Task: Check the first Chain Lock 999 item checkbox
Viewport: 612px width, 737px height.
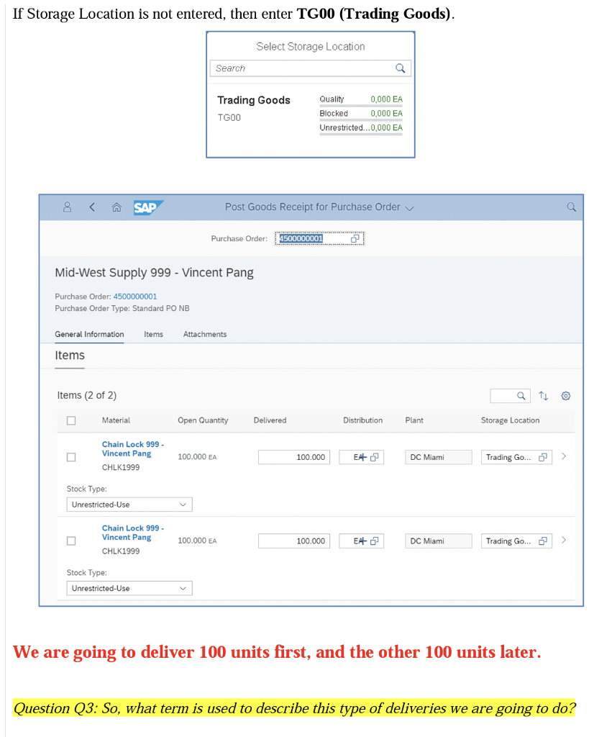Action: click(x=71, y=457)
